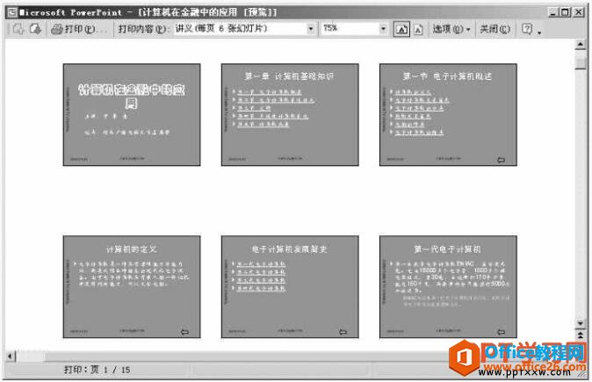592x382 pixels.
Task: Expand the 75% zoom dropdown arrow
Action: (x=383, y=29)
